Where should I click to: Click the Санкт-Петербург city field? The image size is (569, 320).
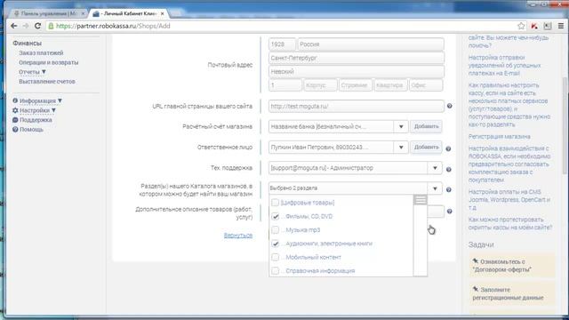pyautogui.click(x=356, y=58)
